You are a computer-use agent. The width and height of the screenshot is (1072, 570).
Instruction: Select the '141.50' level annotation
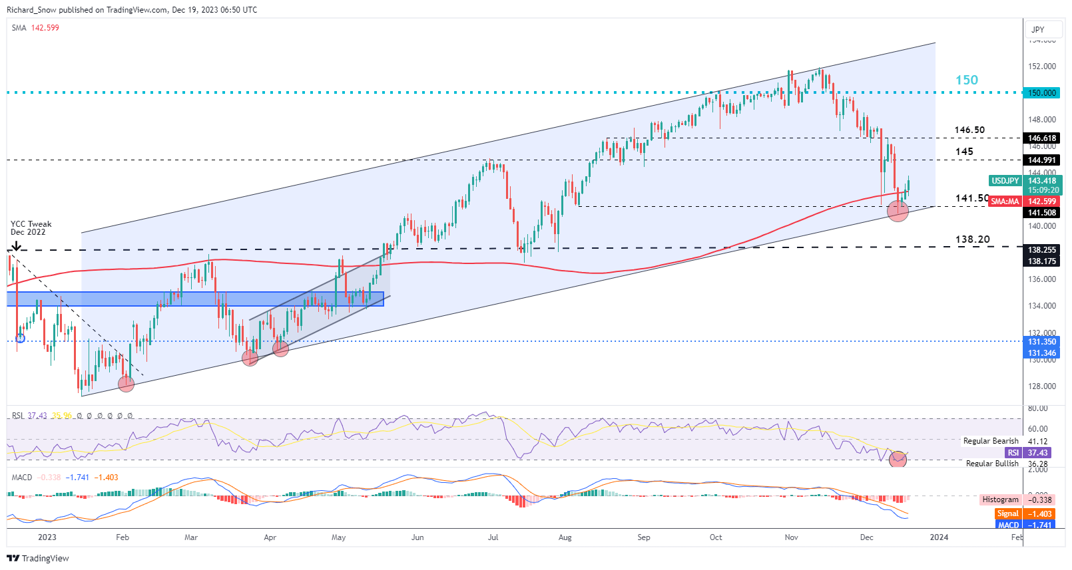click(x=972, y=198)
